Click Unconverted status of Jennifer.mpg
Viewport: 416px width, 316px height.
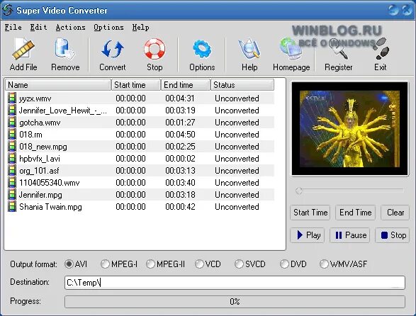coord(237,195)
